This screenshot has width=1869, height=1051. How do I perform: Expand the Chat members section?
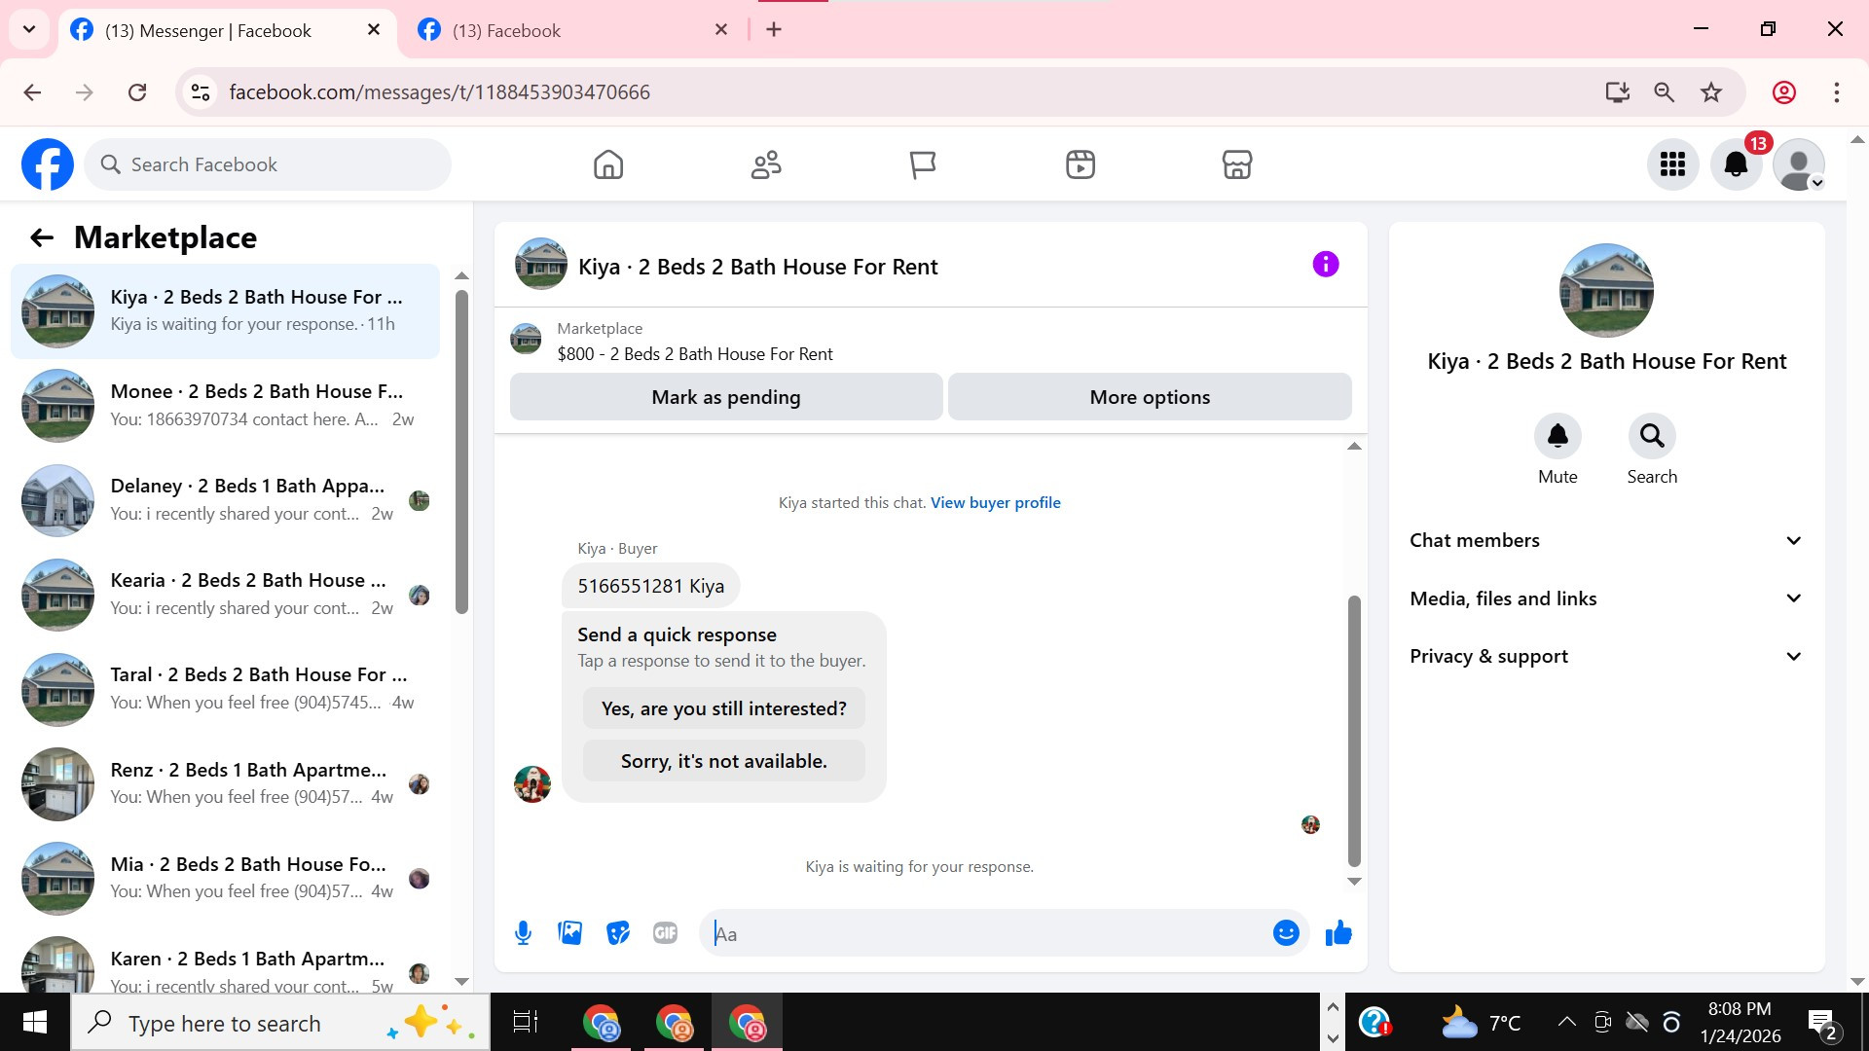click(x=1606, y=540)
